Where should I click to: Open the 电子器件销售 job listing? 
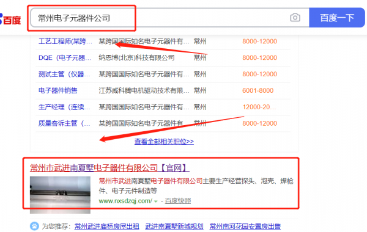[x=58, y=90]
